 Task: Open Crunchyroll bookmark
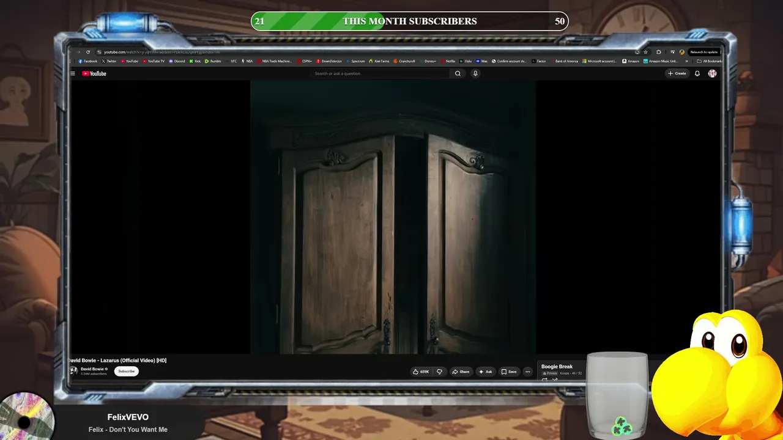coord(404,61)
